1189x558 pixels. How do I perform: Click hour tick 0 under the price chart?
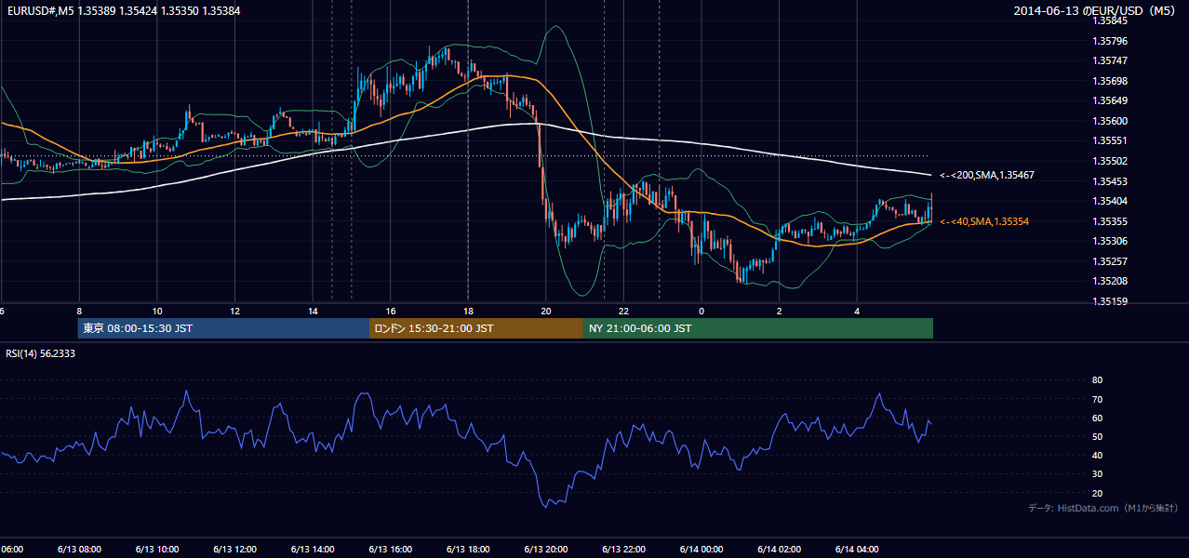tap(701, 311)
